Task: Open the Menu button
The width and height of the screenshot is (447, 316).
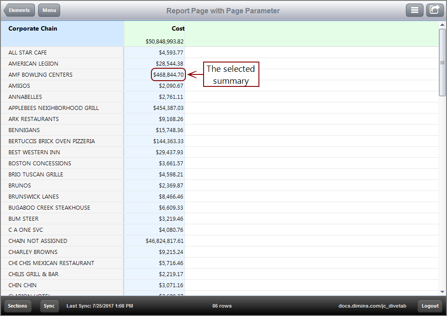Action: point(49,10)
